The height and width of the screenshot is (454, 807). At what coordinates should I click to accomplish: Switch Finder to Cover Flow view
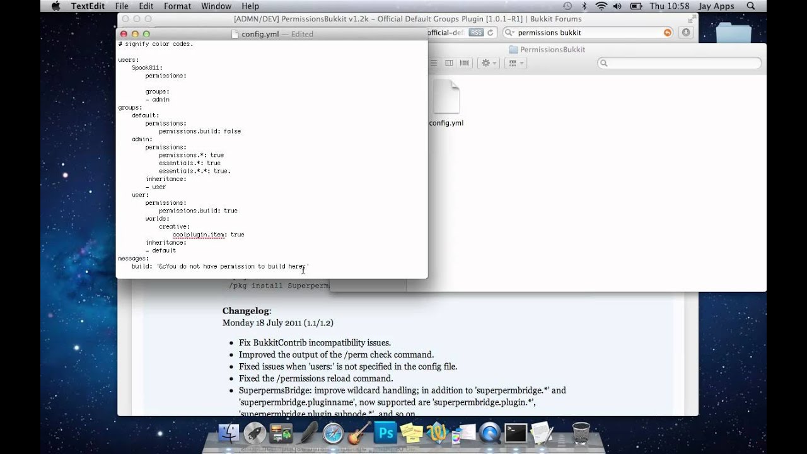pyautogui.click(x=465, y=63)
